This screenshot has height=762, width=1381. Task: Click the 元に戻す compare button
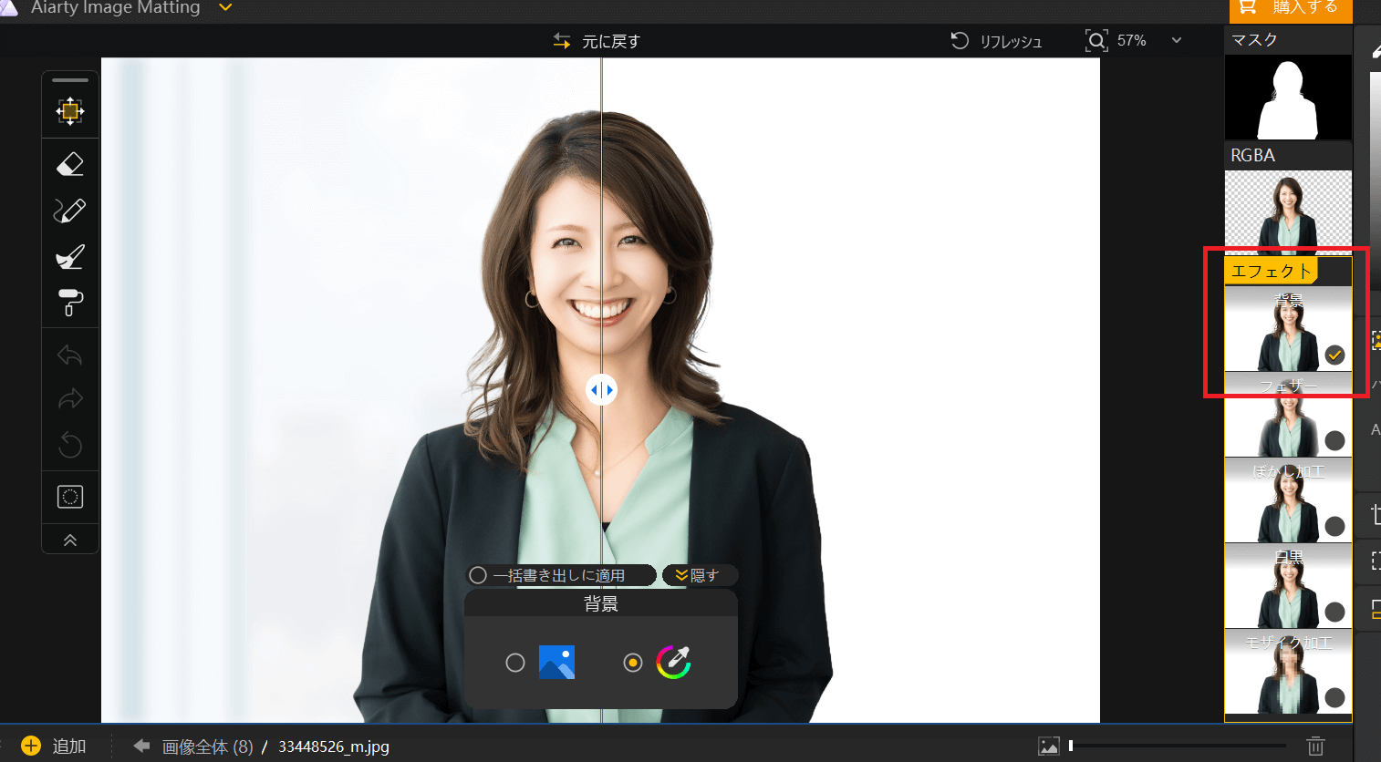click(597, 41)
